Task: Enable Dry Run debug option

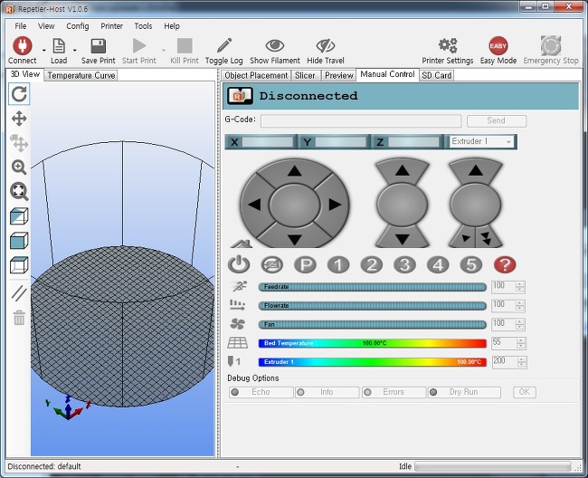Action: [464, 392]
